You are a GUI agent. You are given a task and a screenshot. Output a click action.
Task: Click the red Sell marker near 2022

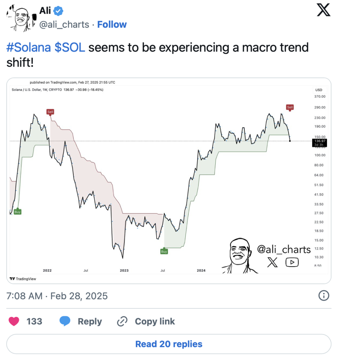point(50,112)
